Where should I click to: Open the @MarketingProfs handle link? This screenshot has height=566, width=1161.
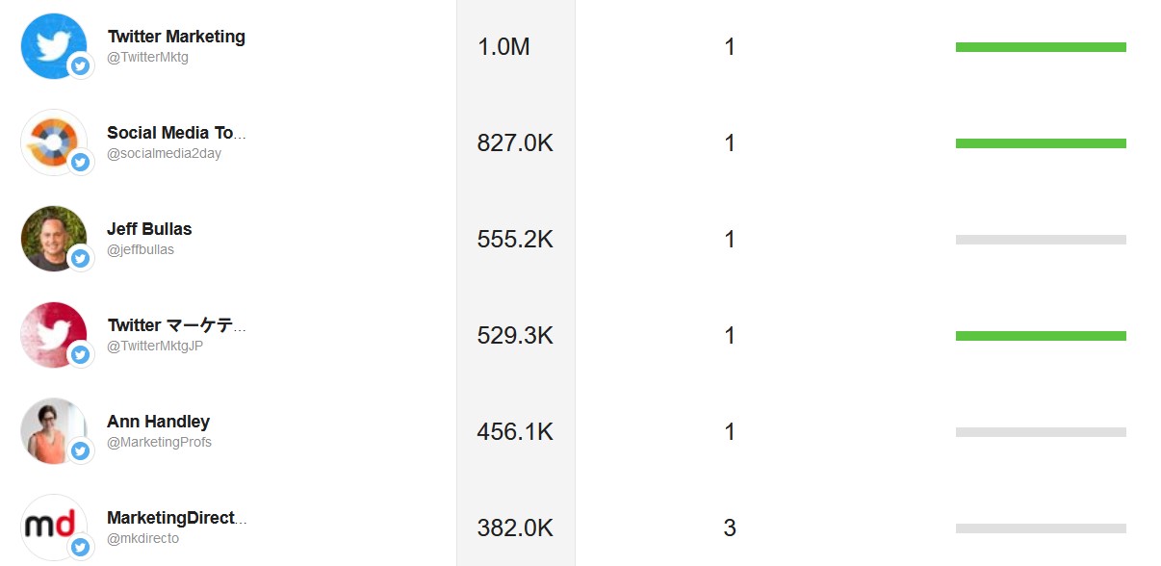point(159,443)
